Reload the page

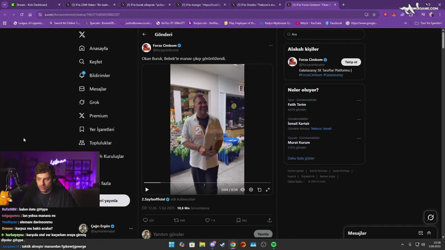[x=22, y=15]
